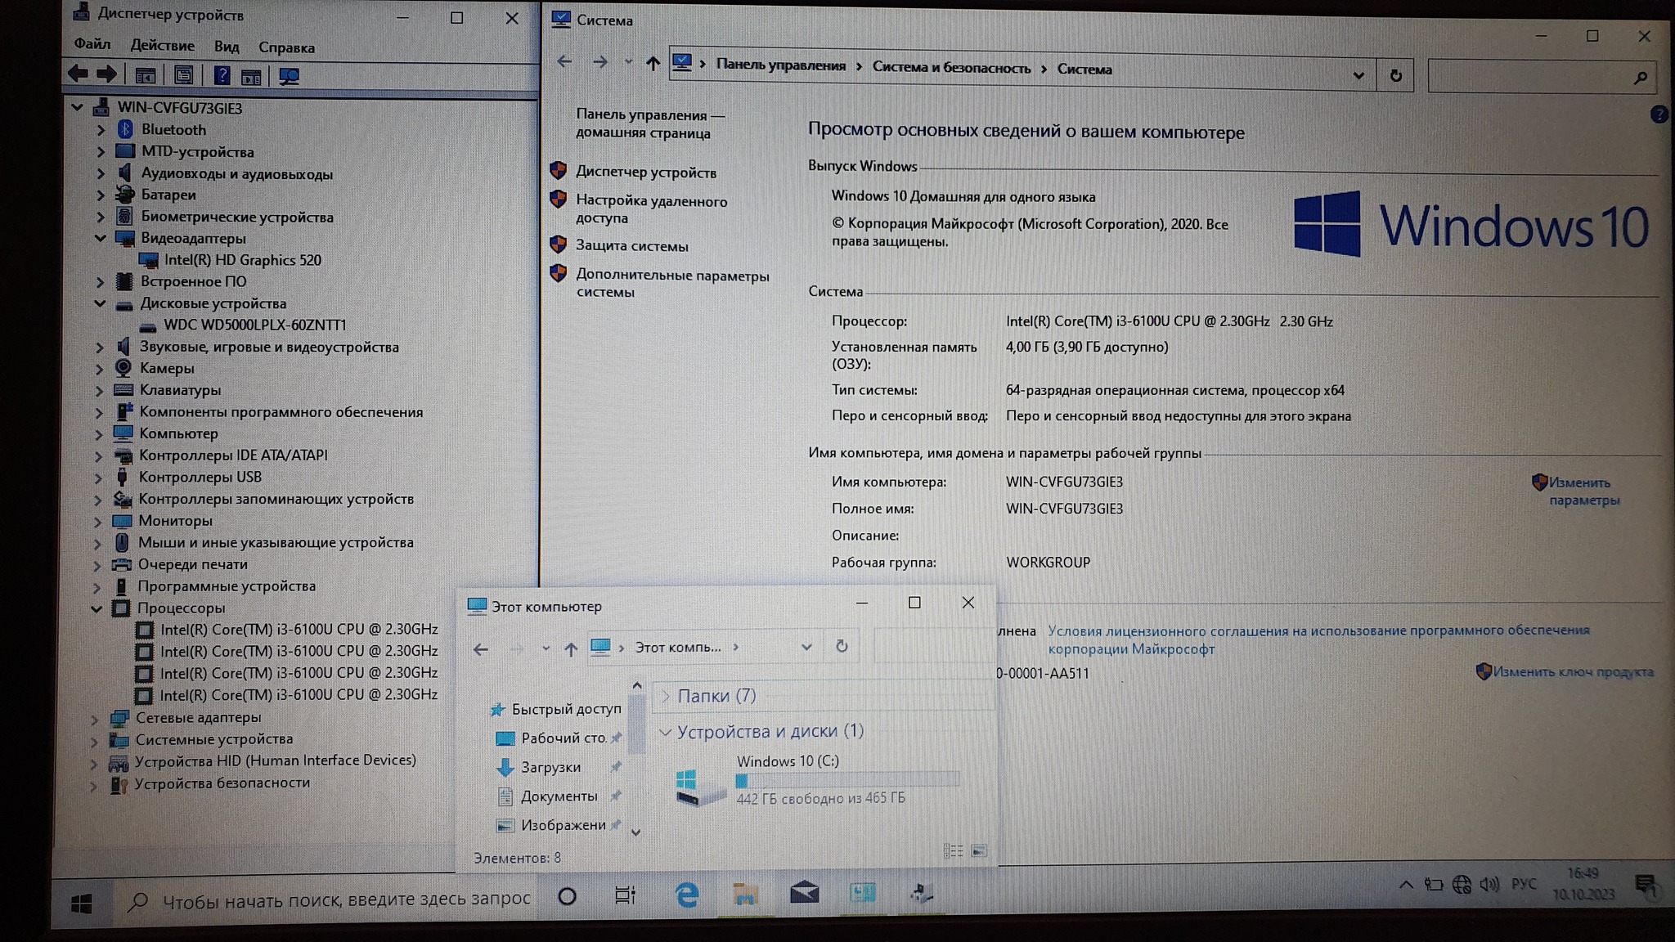This screenshot has height=942, width=1675.
Task: Select the Intel(R) HD Graphics 520 device
Action: [x=242, y=260]
